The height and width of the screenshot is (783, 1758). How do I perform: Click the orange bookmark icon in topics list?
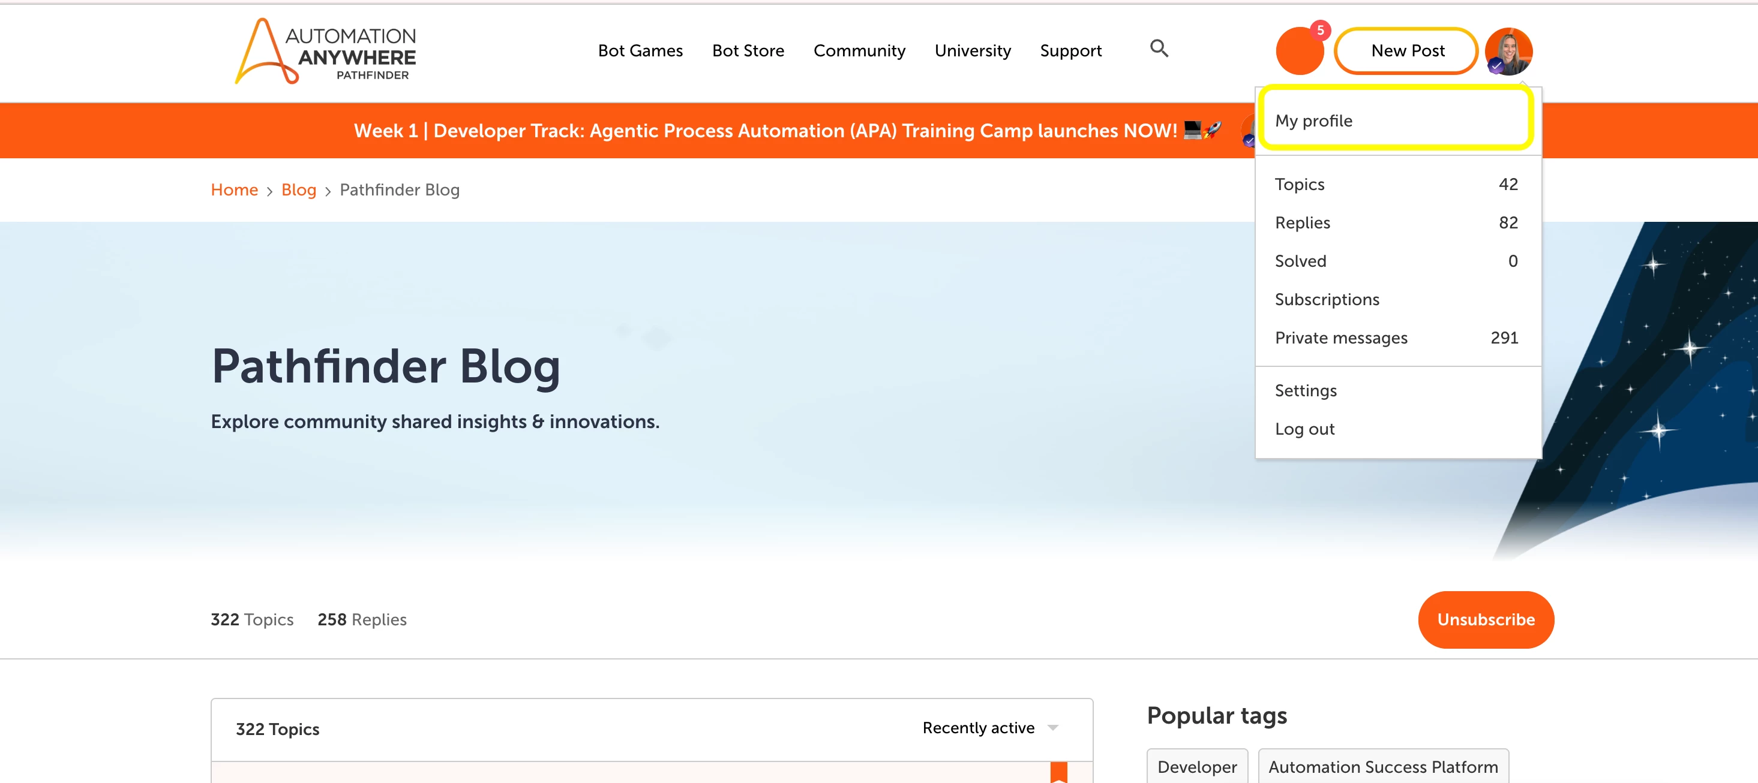(1058, 772)
